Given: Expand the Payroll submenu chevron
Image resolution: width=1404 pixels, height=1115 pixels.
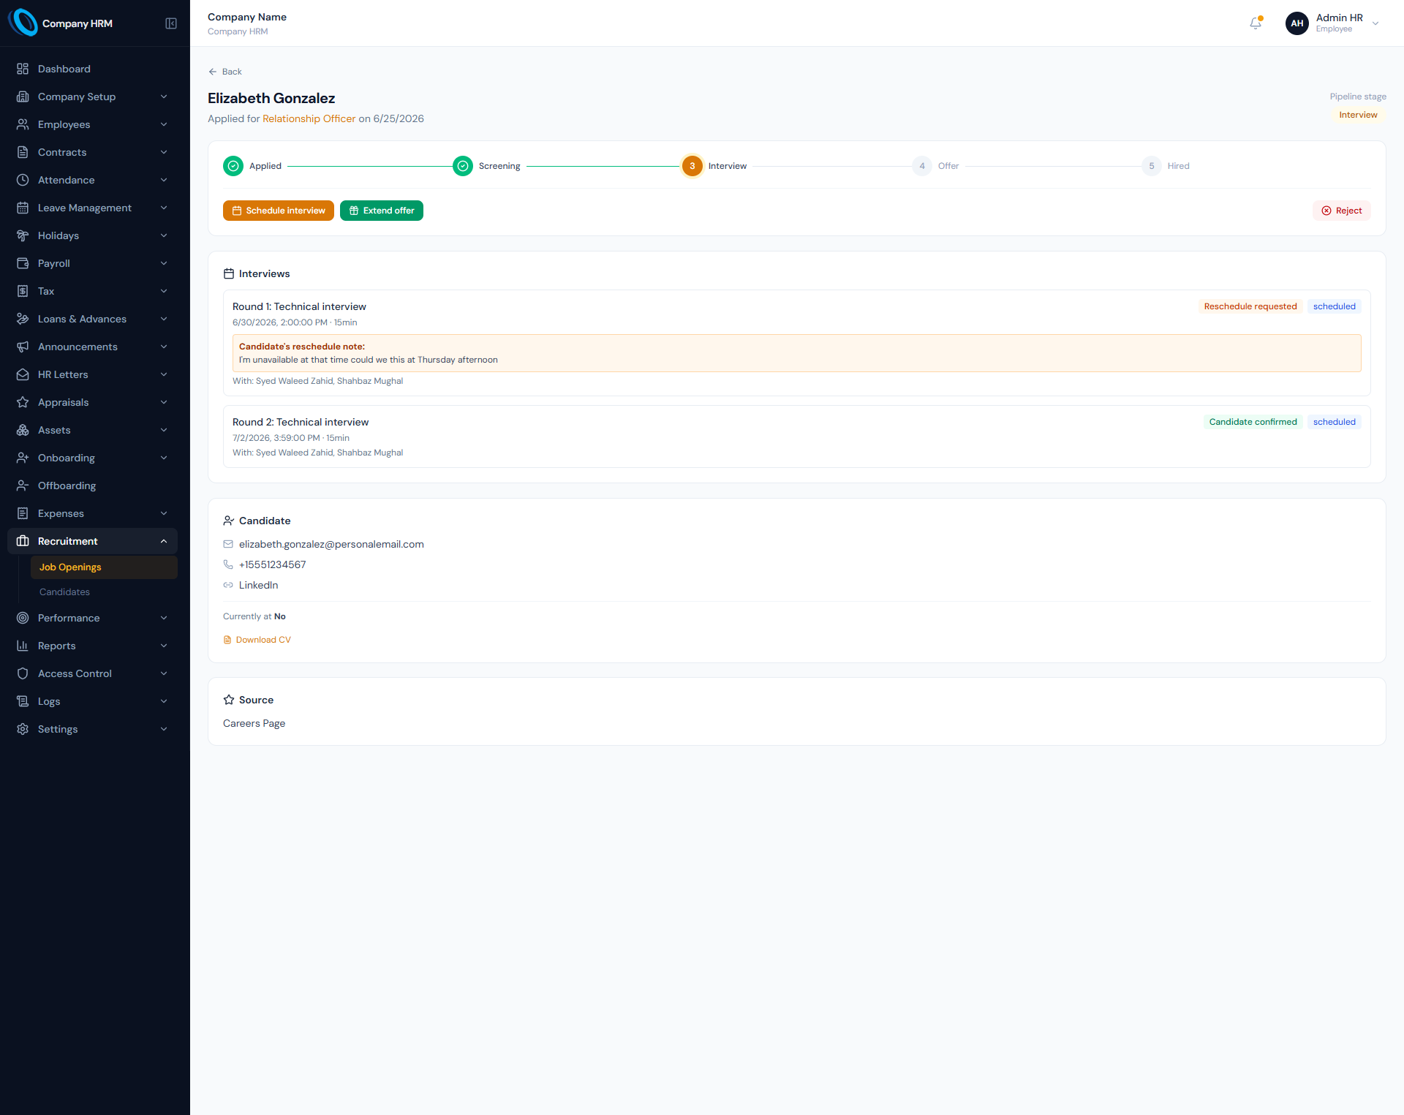Looking at the screenshot, I should [164, 263].
